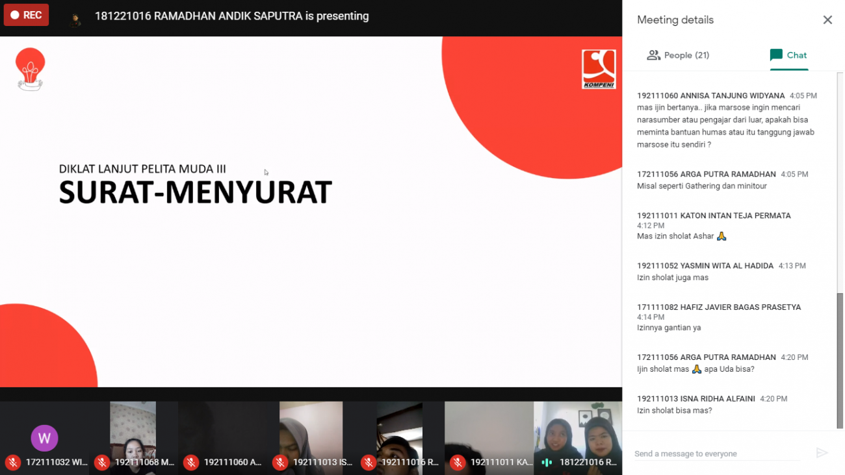Screen dimensions: 845x475
Task: Click muted mic icon for 172111032 tile
Action: pos(12,462)
